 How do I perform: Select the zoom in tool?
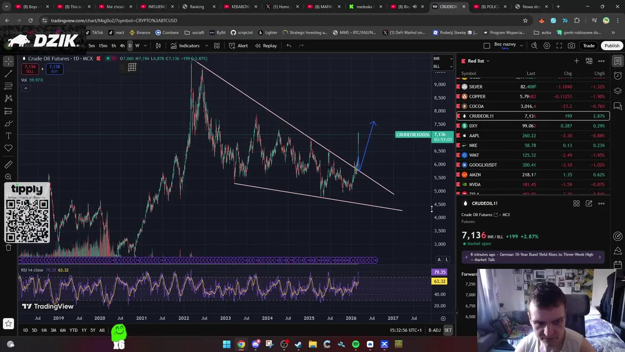pos(8,177)
